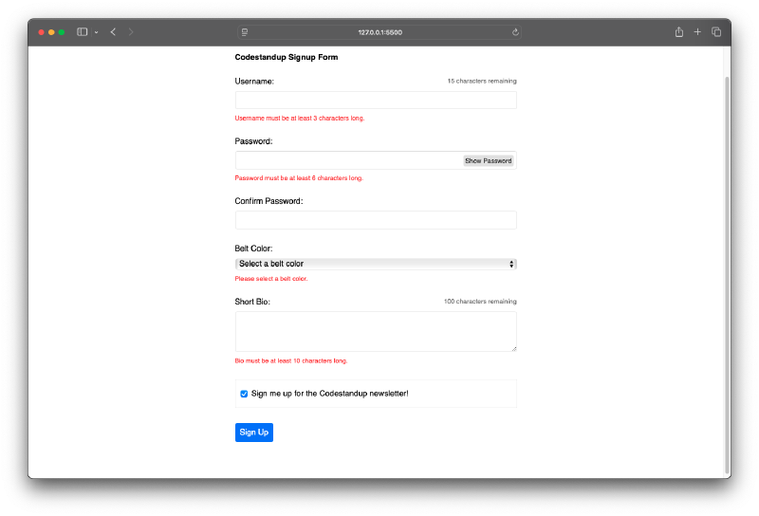
Task: Click the Please select a belt color error
Action: [x=271, y=278]
